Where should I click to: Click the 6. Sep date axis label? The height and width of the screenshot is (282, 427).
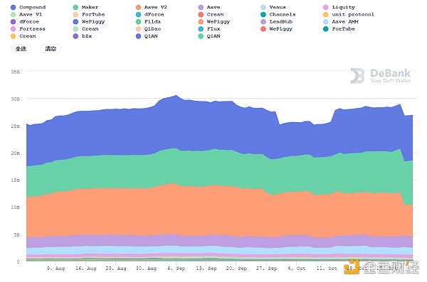[176, 269]
